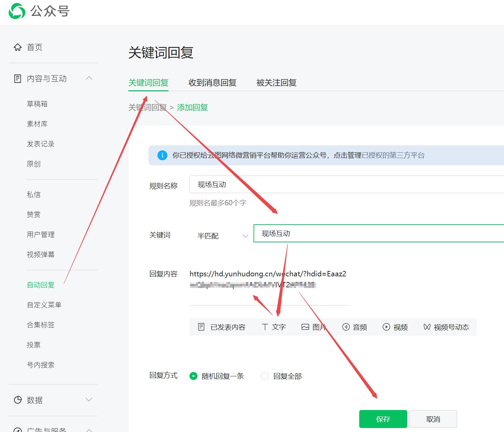Switch to 关键词回复 tab

point(148,83)
